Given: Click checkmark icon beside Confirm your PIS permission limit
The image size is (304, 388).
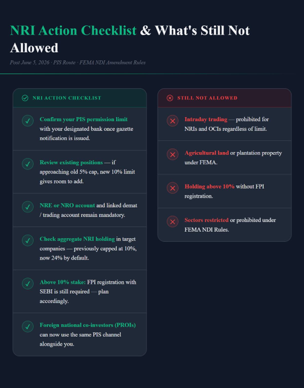Looking at the screenshot, I should [x=28, y=121].
